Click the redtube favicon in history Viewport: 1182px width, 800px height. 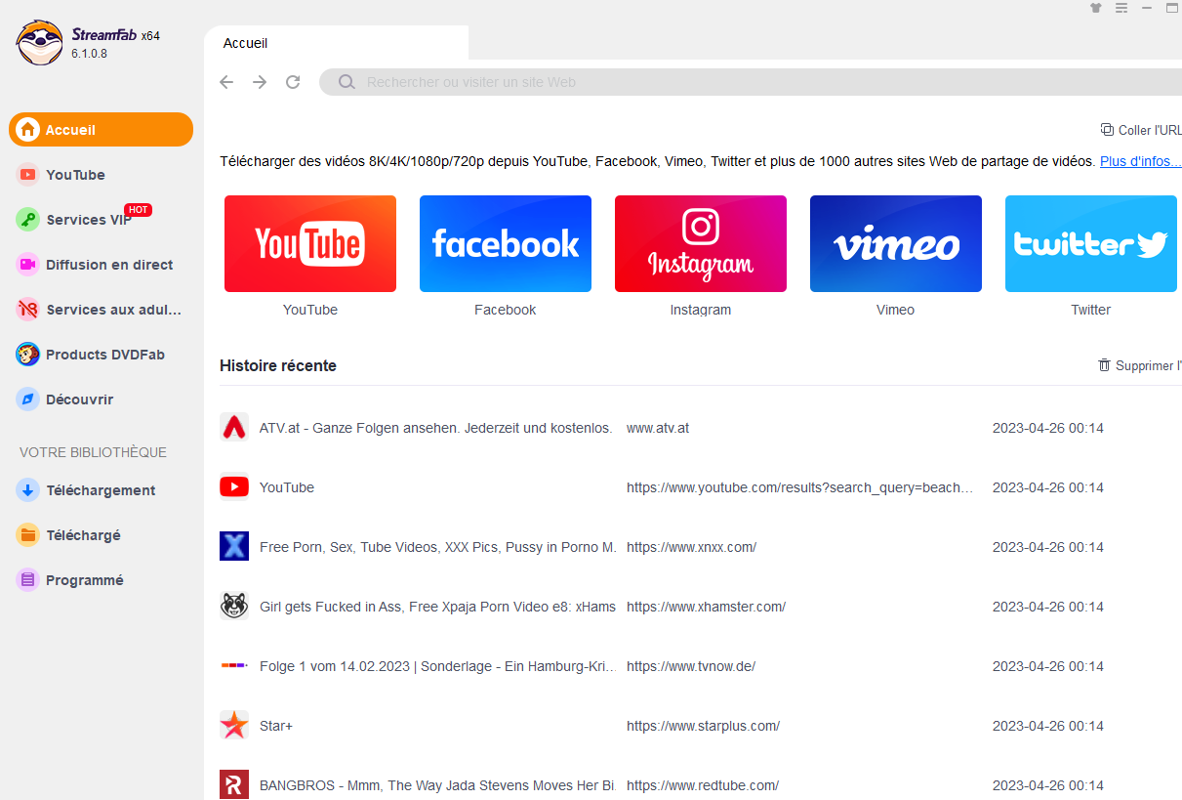(234, 785)
